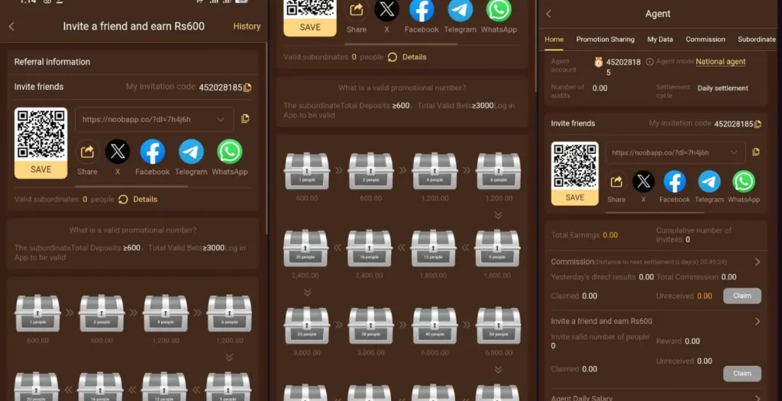Open Details next to valid subordinates, left screen
782x401 pixels.
tap(145, 199)
